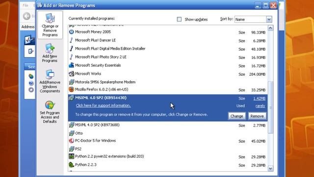Click the Remove button for MSXML
The width and height of the screenshot is (314, 177).
coord(257,116)
